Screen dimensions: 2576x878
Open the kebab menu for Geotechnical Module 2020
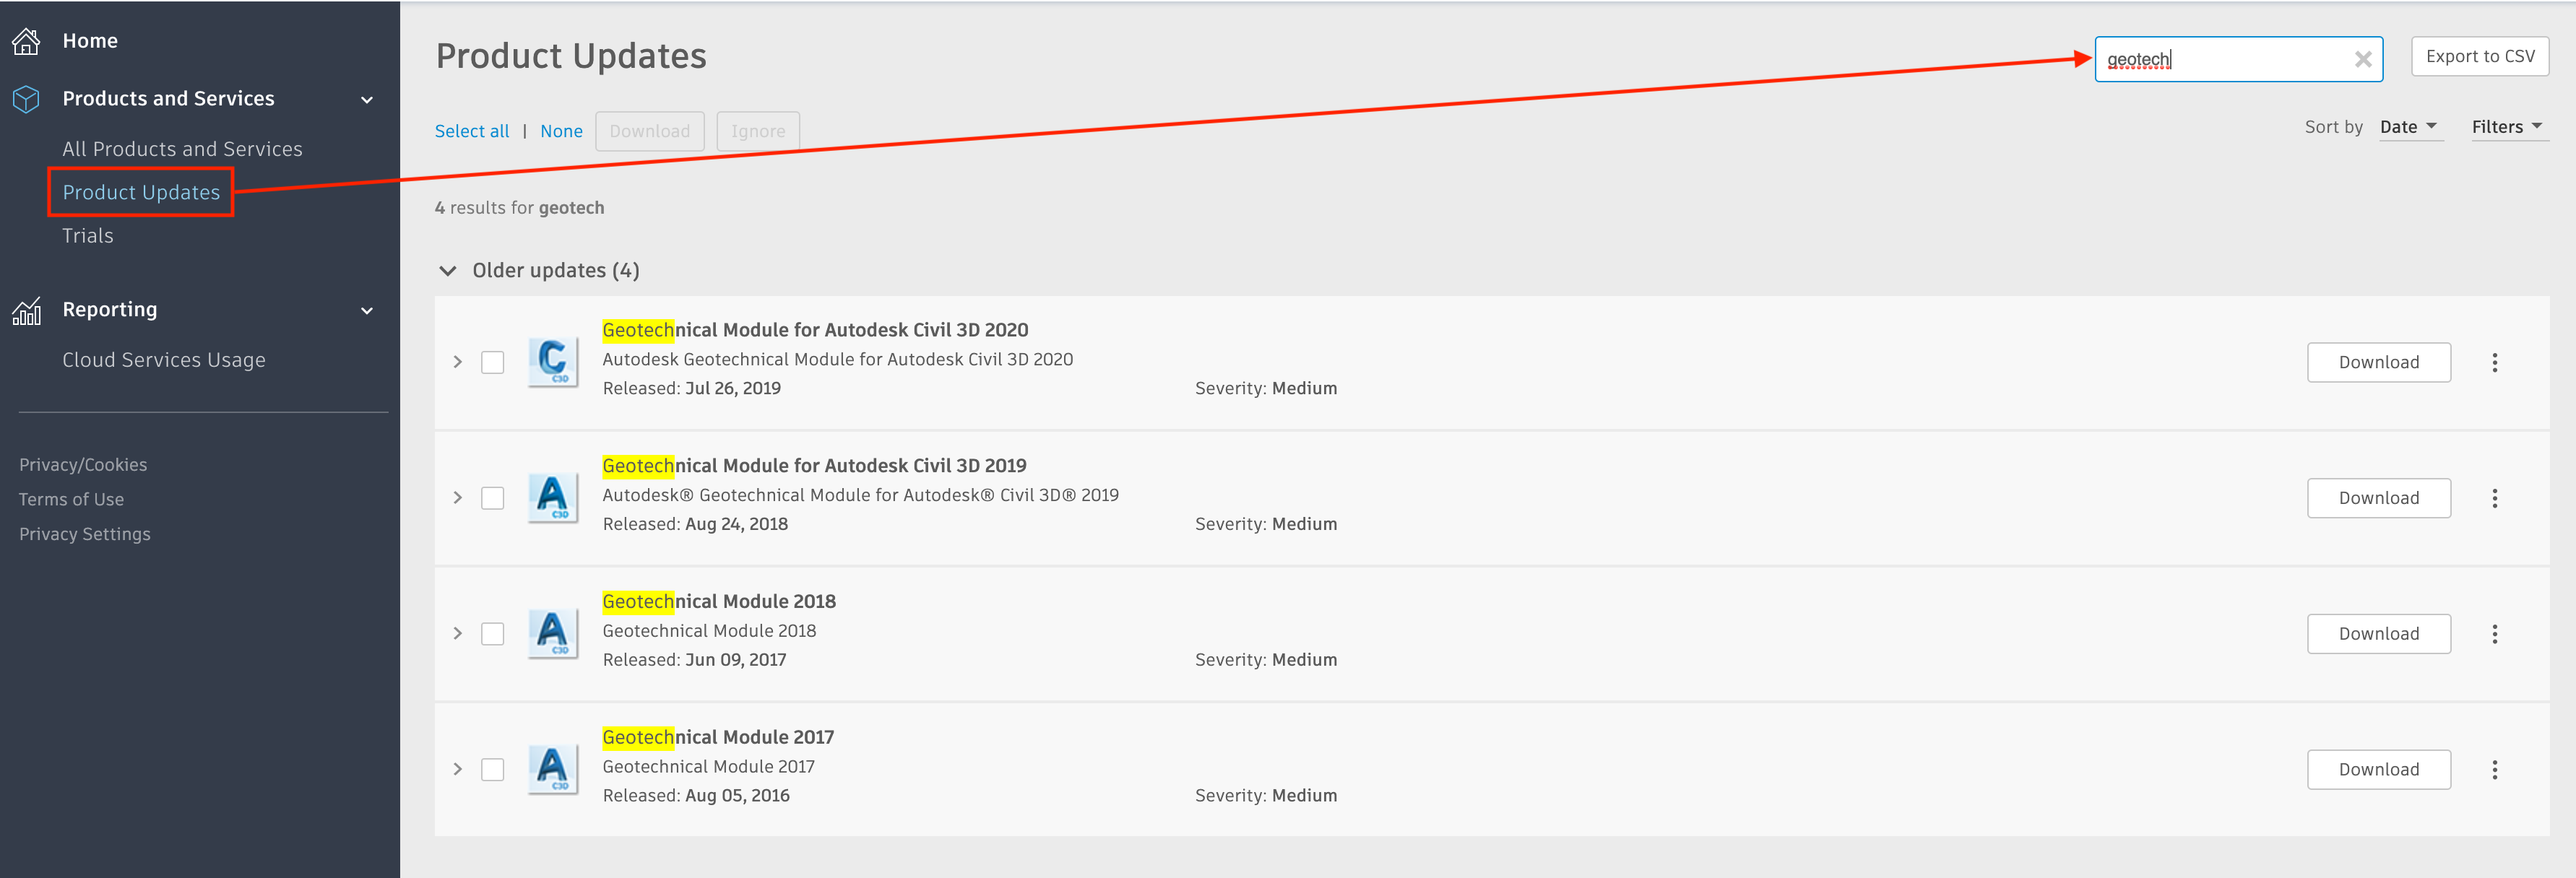(2496, 362)
